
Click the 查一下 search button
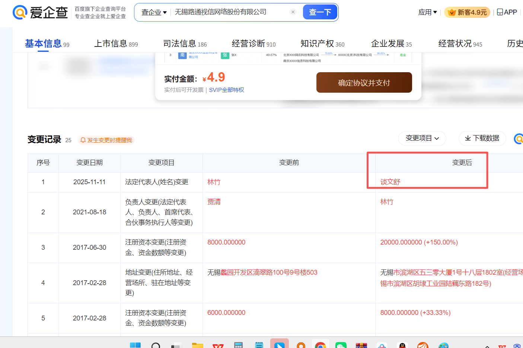320,12
